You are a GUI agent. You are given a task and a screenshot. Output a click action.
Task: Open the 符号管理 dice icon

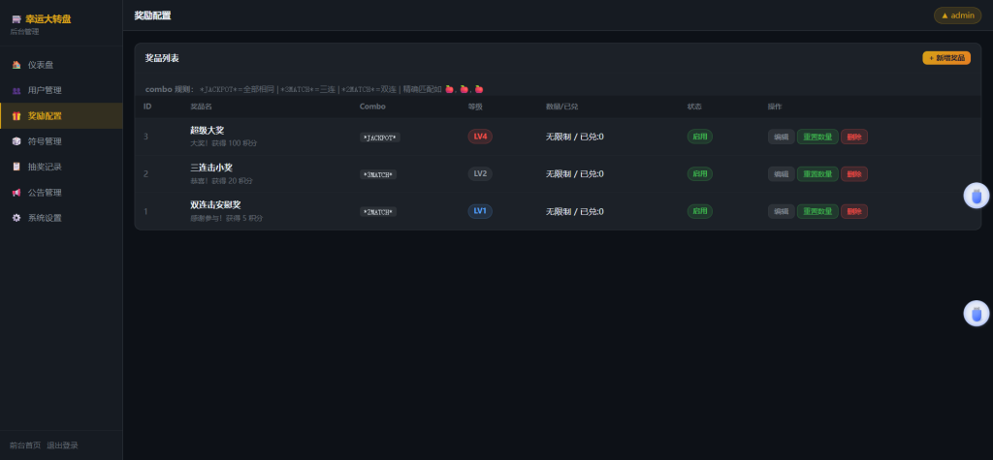click(16, 141)
